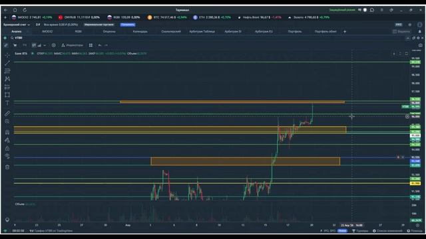The width and height of the screenshot is (426, 239).
Task: Hide all drawings with eye icon
Action: (7, 156)
